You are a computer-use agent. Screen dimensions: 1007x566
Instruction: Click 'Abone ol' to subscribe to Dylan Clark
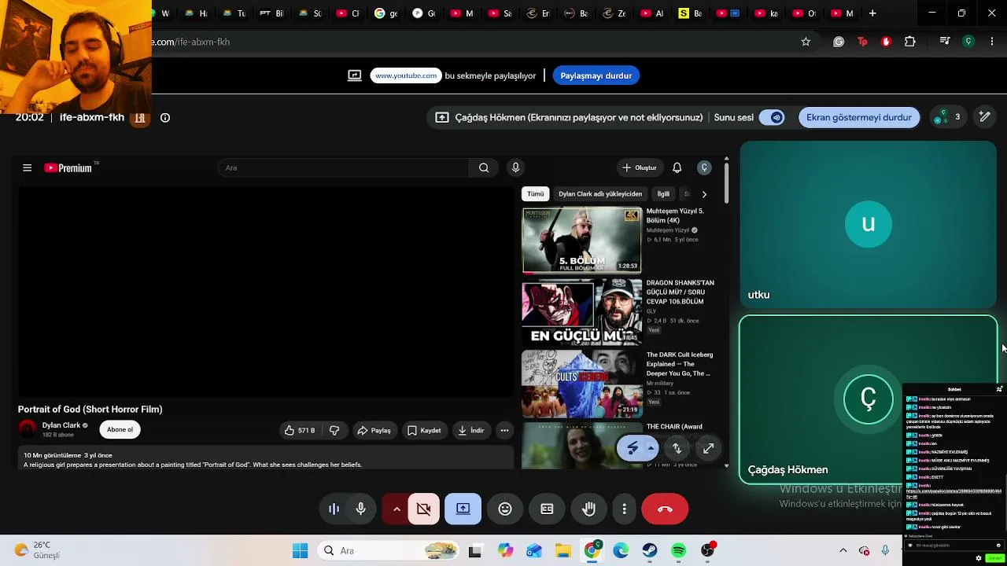[x=120, y=430]
